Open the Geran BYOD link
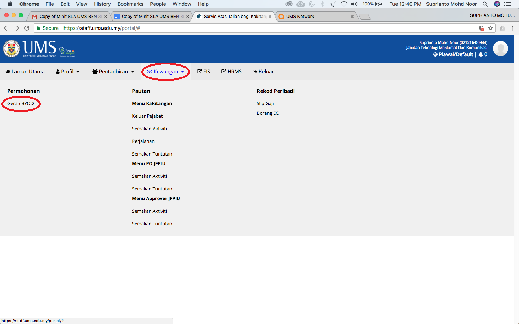The image size is (519, 324). point(21,103)
